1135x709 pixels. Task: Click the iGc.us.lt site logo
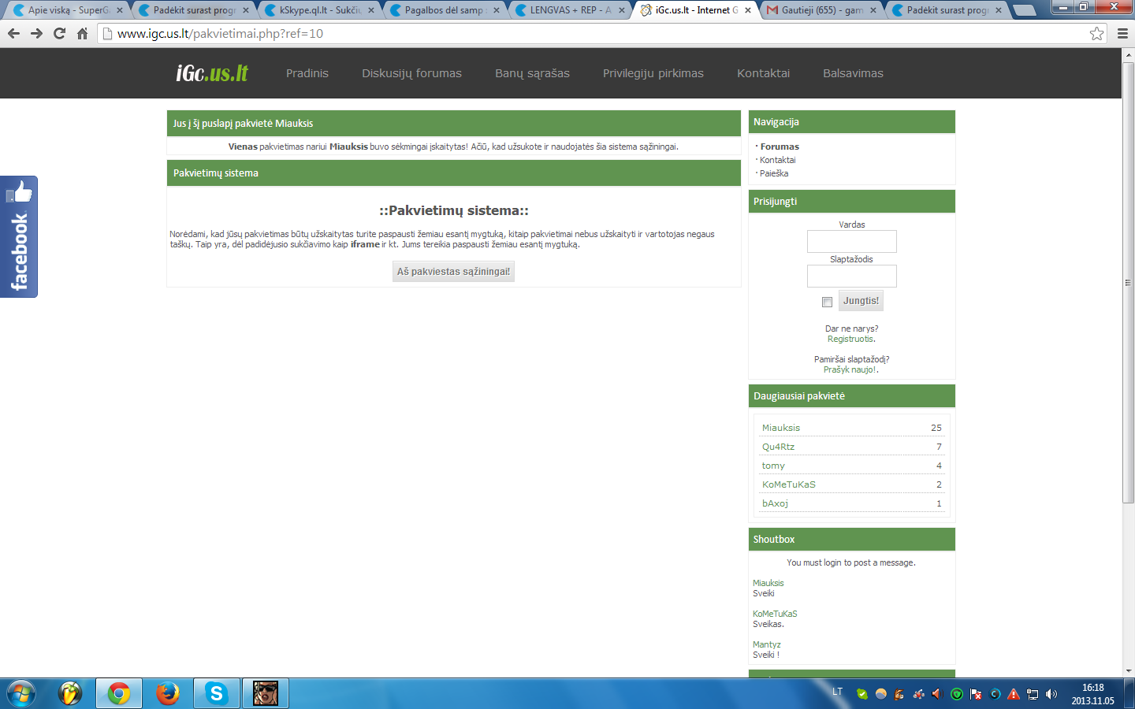pyautogui.click(x=212, y=73)
